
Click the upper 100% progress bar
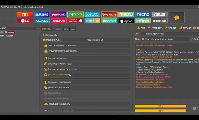coord(160,106)
